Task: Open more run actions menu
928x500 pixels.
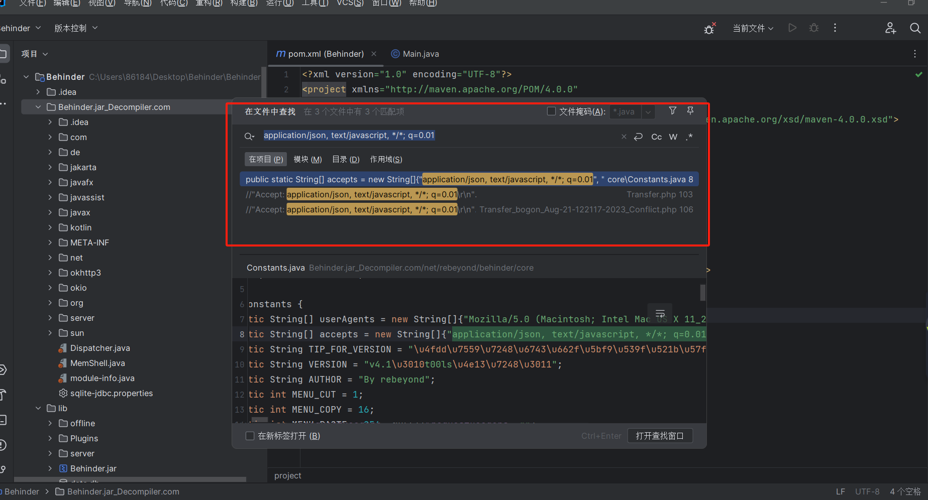Action: (835, 28)
